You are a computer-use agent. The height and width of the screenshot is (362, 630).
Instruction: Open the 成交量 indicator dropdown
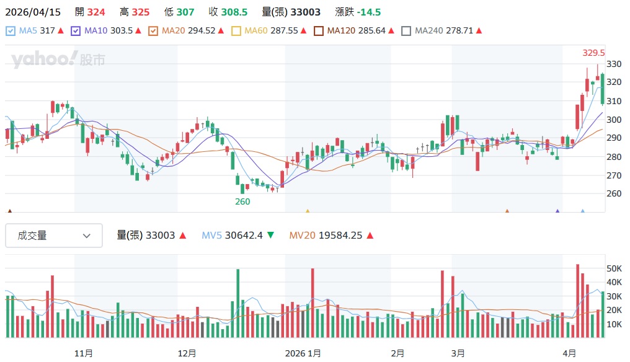coord(54,236)
